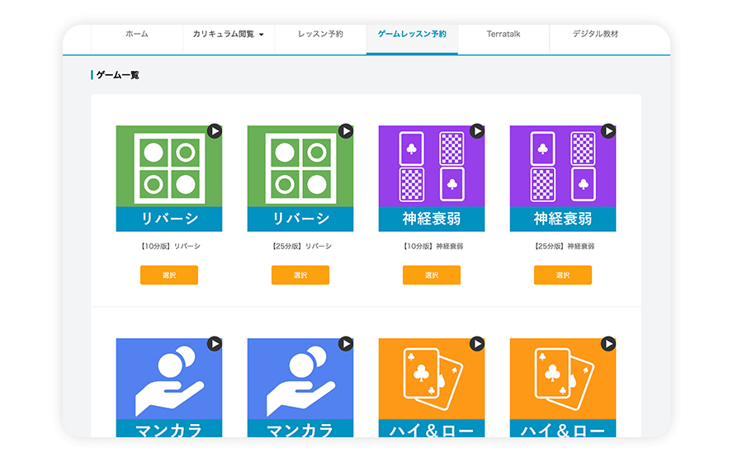The height and width of the screenshot is (462, 733).
Task: Go to the ホーム tab
Action: 137,35
